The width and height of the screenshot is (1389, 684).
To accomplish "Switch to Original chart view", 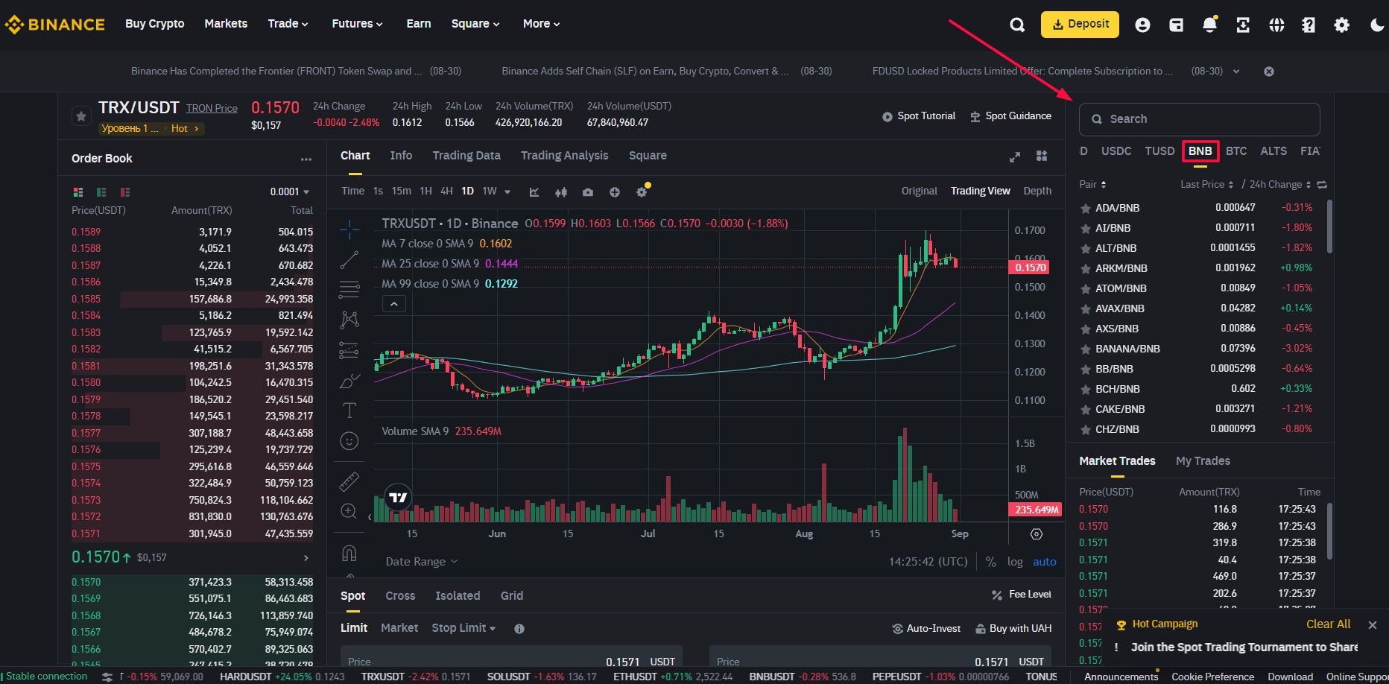I will click(920, 191).
